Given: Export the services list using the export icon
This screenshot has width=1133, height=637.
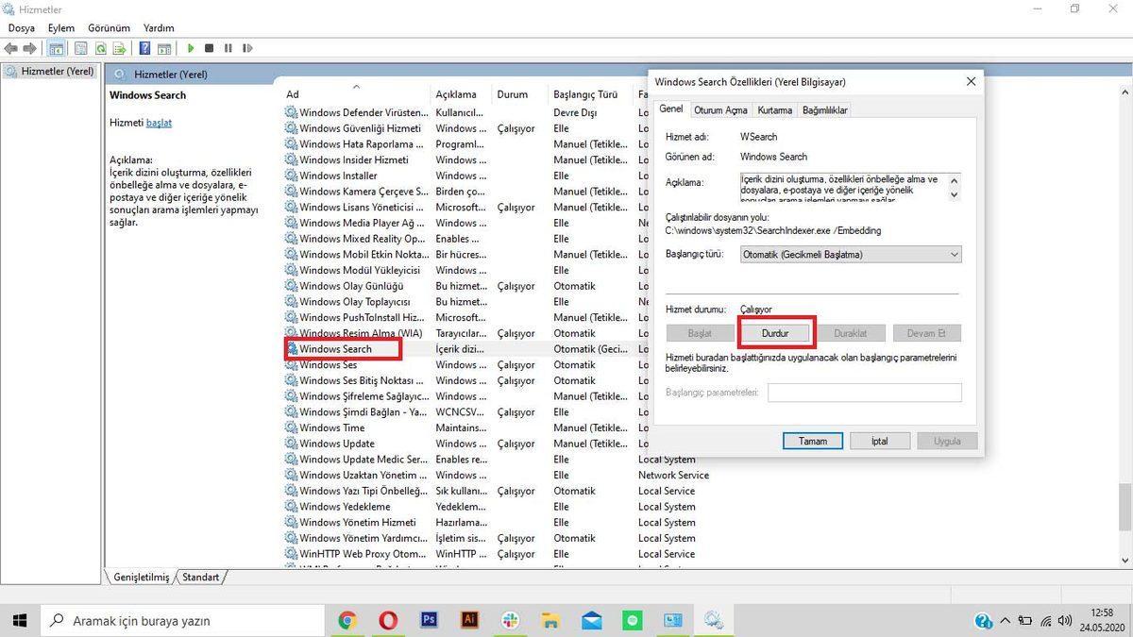Looking at the screenshot, I should pos(121,48).
